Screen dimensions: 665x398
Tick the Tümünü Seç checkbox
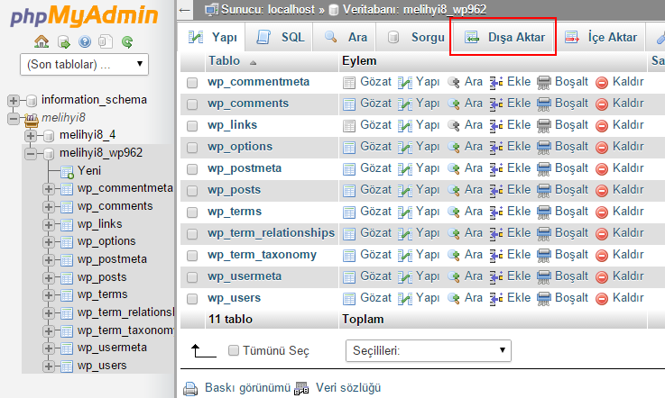[234, 350]
